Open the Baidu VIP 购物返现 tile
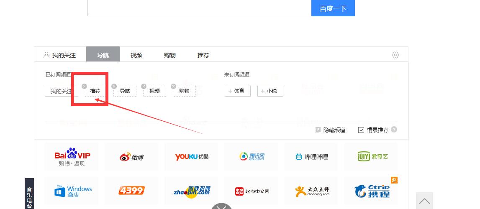Viewport: 480px width, 209px height. [x=71, y=157]
